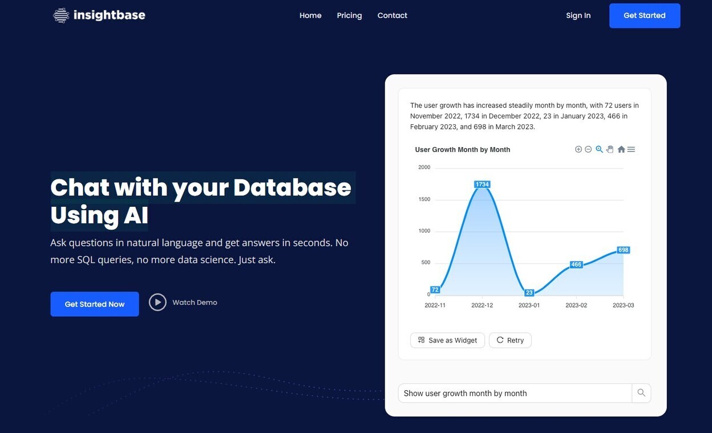The width and height of the screenshot is (712, 433).
Task: Open the chart hamburger export menu
Action: coord(631,149)
